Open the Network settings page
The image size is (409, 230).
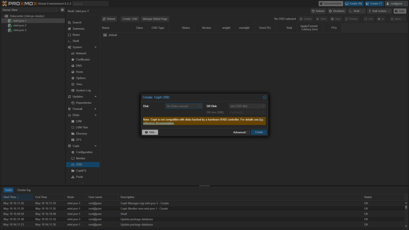(81, 54)
